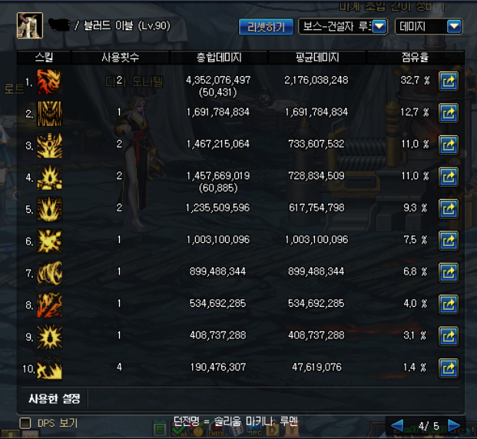Go to next page with right arrow
477x439 pixels.
[x=454, y=425]
